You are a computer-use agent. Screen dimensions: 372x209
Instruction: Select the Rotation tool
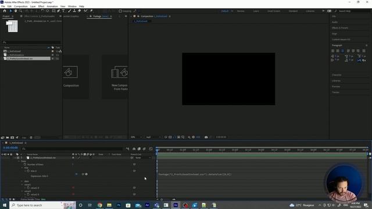pyautogui.click(x=42, y=11)
